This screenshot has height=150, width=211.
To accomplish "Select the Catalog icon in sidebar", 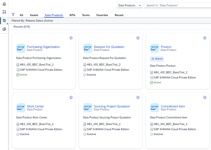I will click(x=4, y=21).
